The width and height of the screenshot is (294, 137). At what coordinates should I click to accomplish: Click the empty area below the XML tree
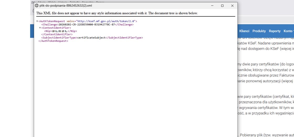click(131, 92)
